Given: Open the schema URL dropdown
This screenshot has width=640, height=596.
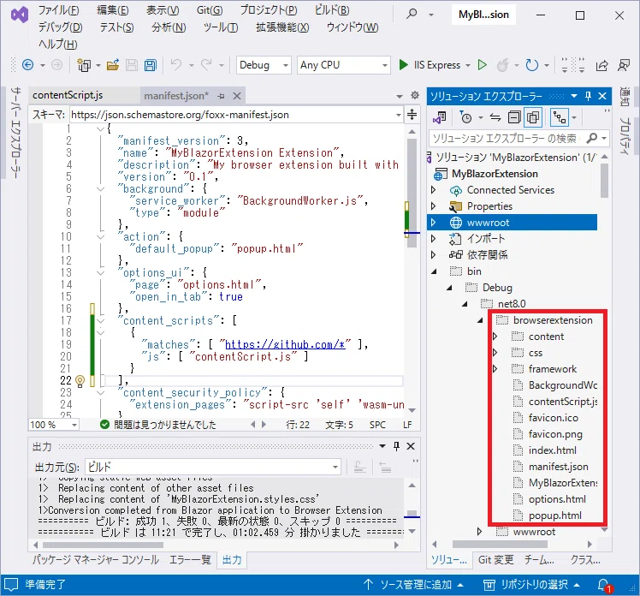Looking at the screenshot, I should 399,116.
